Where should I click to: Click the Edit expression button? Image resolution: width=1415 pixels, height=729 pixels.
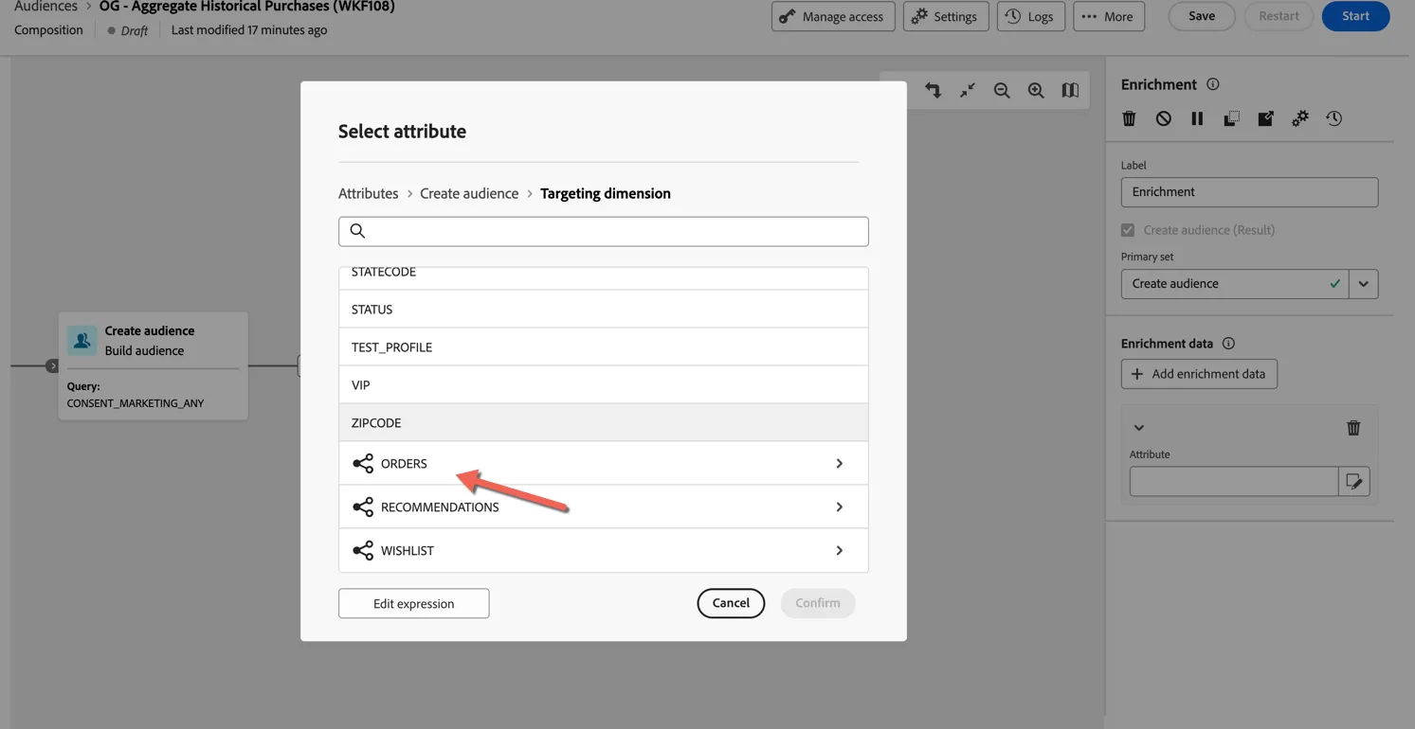(x=414, y=603)
